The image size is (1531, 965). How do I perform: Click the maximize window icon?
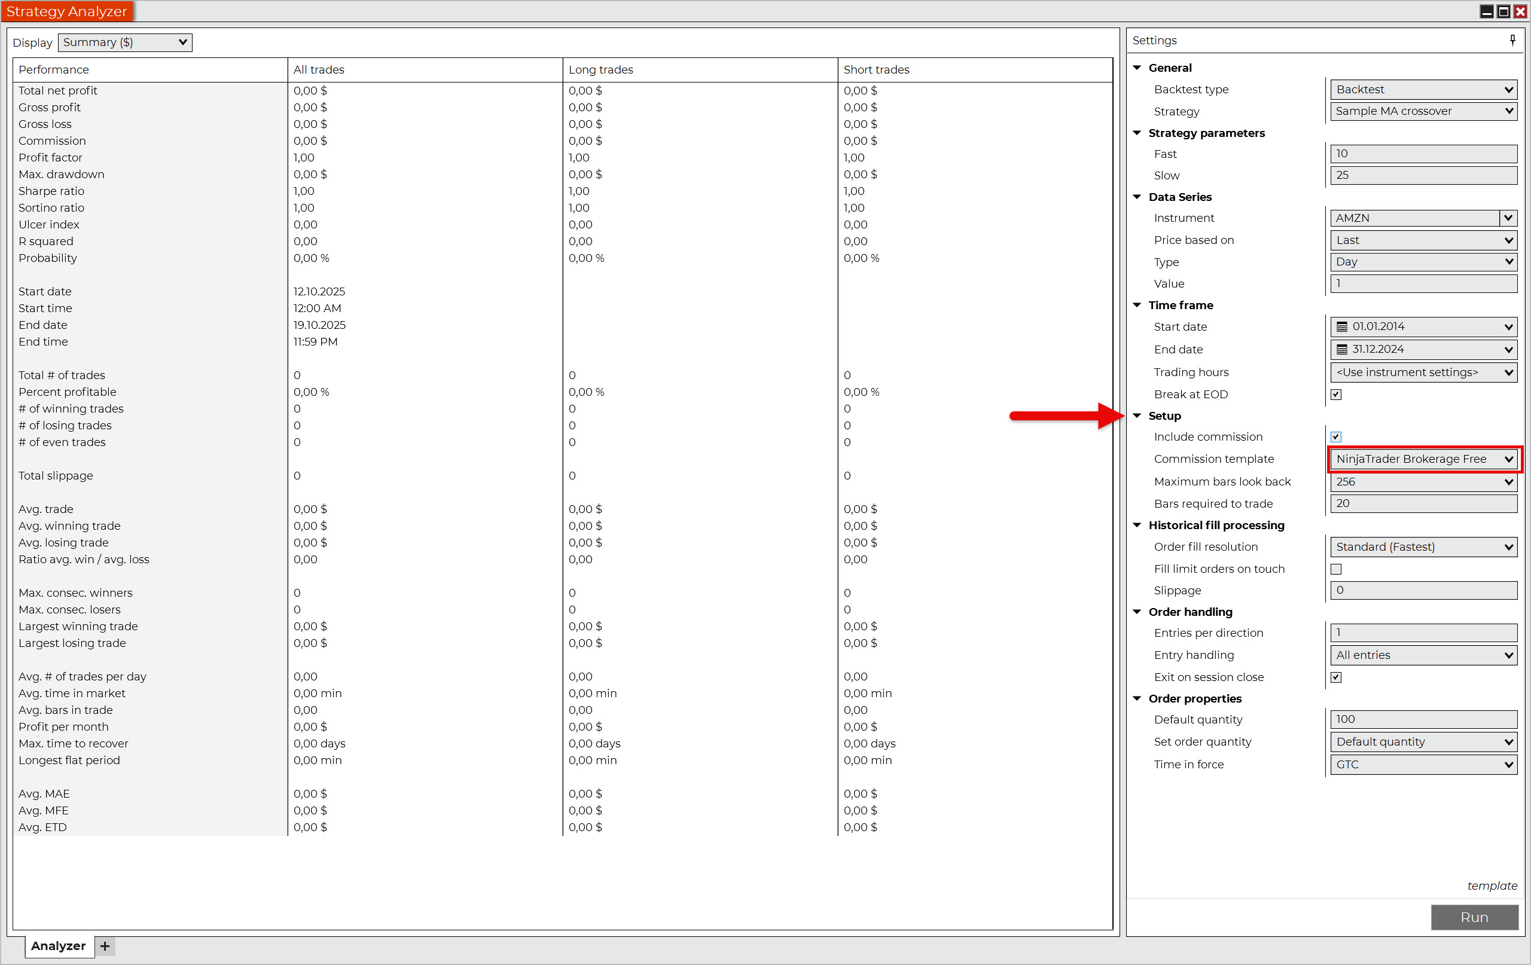coord(1503,11)
